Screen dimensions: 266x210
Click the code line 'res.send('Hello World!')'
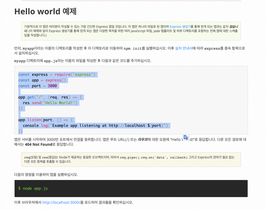point(50,103)
